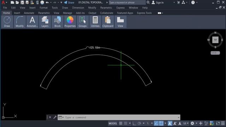Click the Autodesk triangle connectivity icon
The width and height of the screenshot is (226, 127).
pyautogui.click(x=183, y=2)
